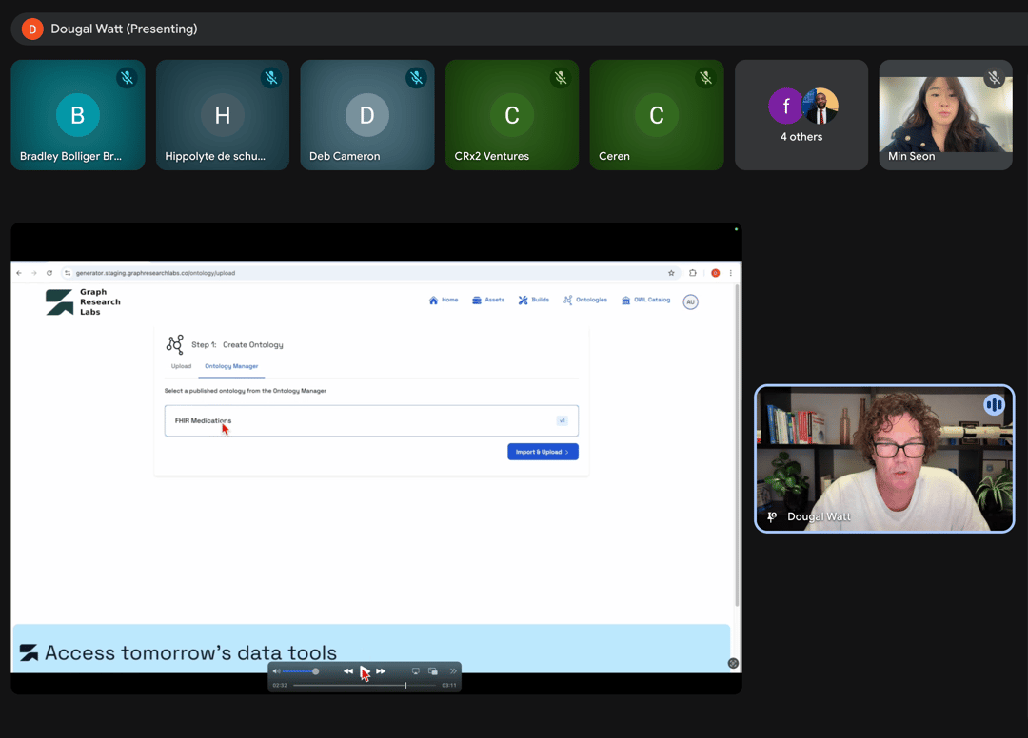1028x738 pixels.
Task: Switch to the Upload tab
Action: [x=181, y=366]
